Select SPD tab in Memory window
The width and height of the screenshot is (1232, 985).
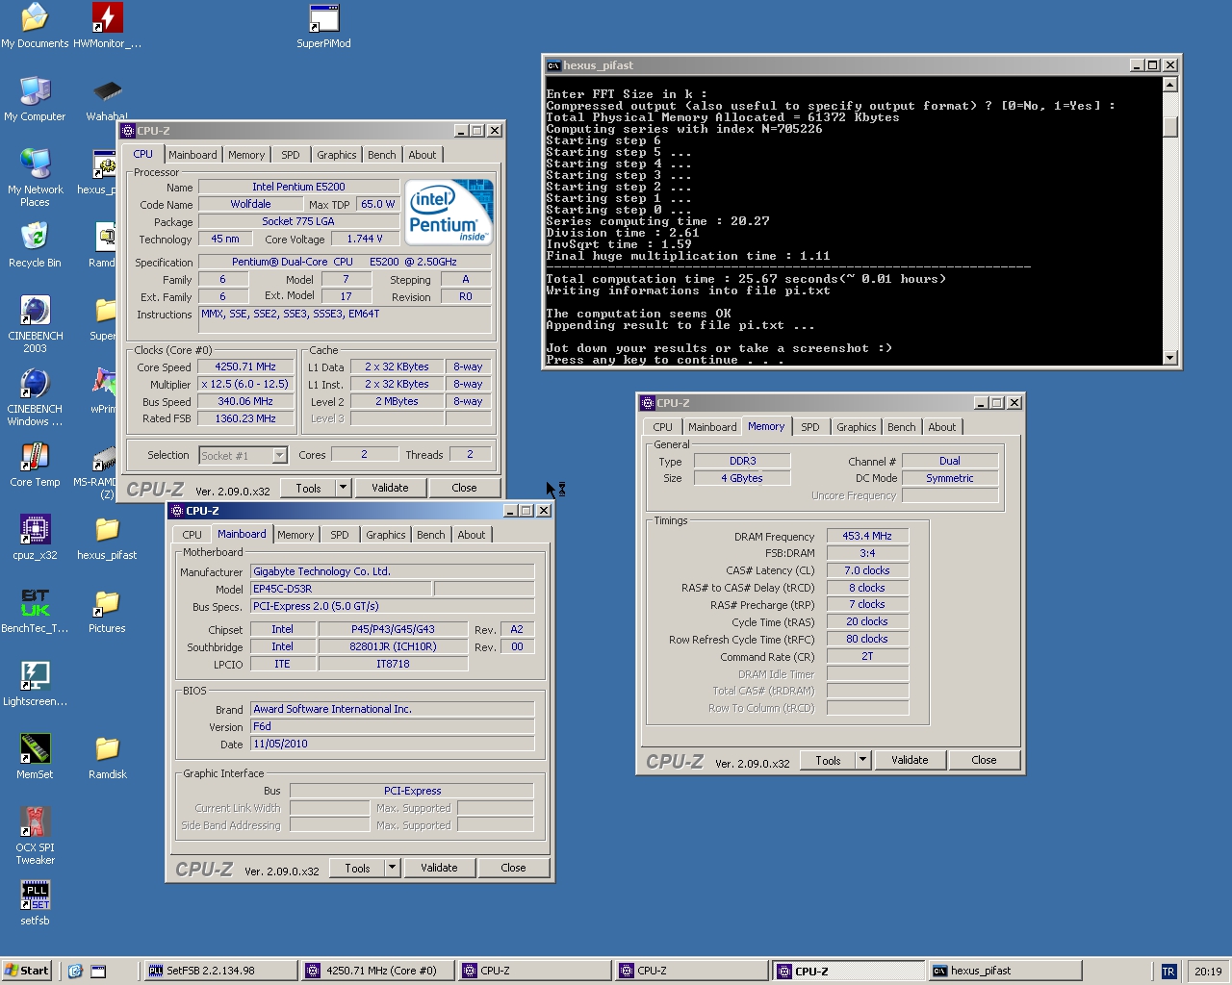810,427
